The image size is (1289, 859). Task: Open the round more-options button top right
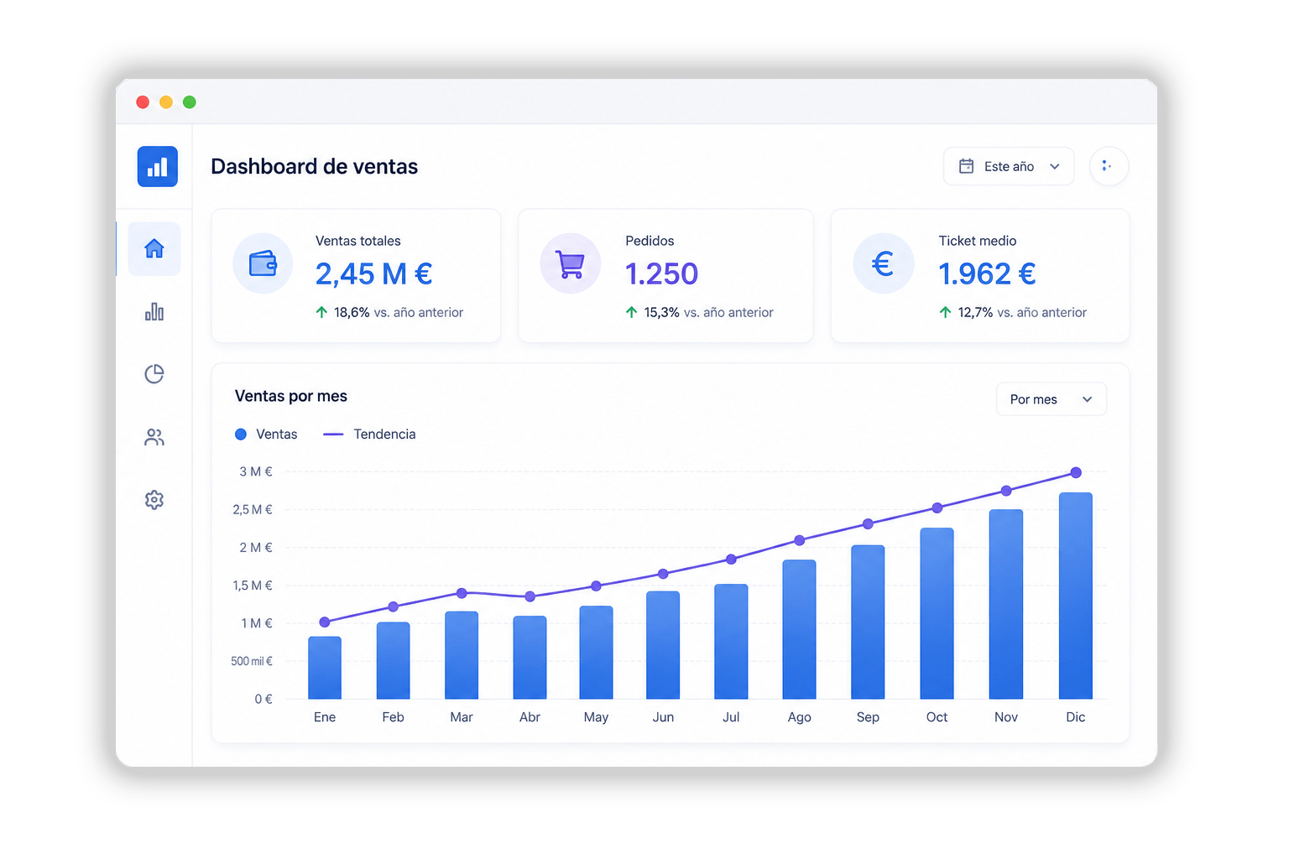[1109, 166]
